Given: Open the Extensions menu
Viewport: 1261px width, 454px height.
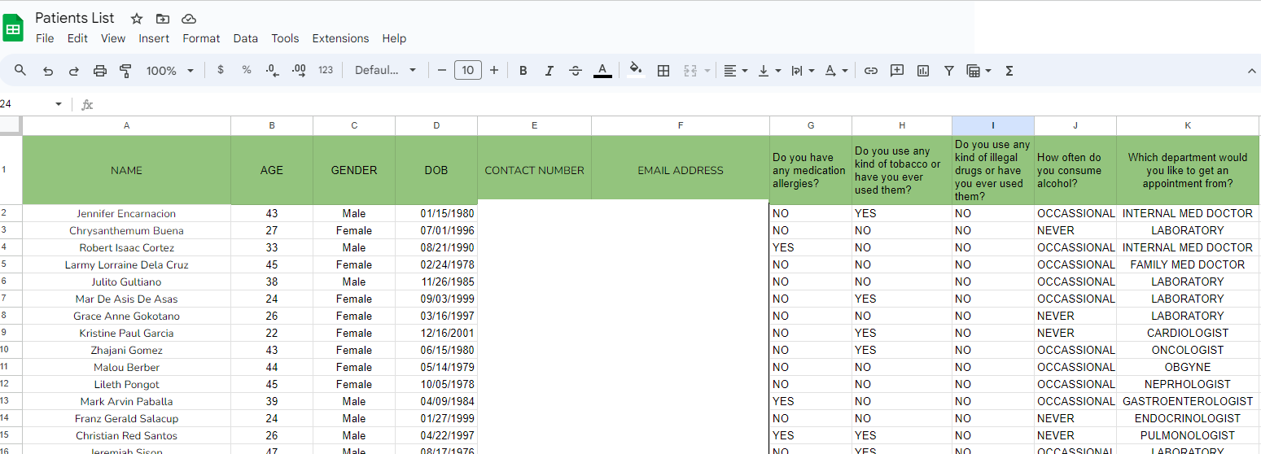Looking at the screenshot, I should pyautogui.click(x=340, y=38).
